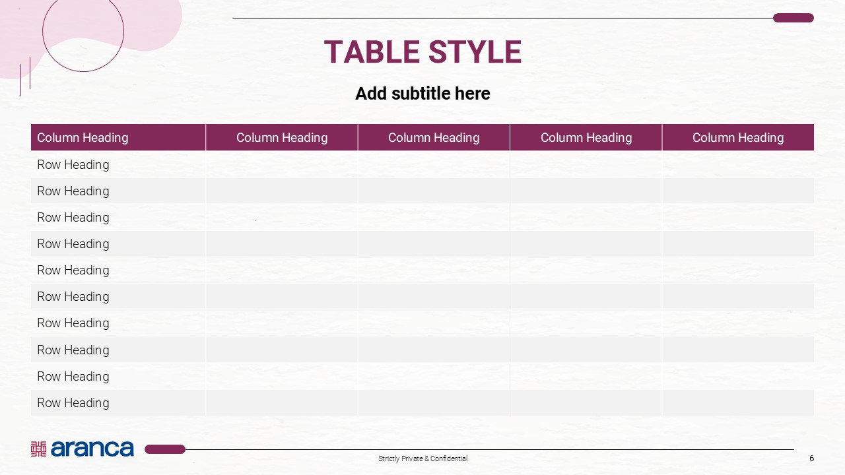Click the last Column Heading cell
The width and height of the screenshot is (845, 475).
pyautogui.click(x=738, y=137)
